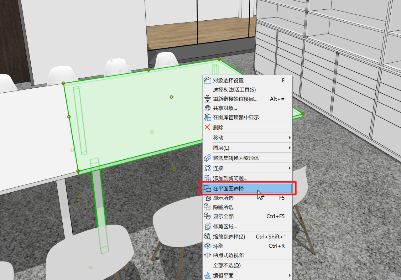
Task: Click the 在图库管理器中显示 library icon
Action: point(207,117)
